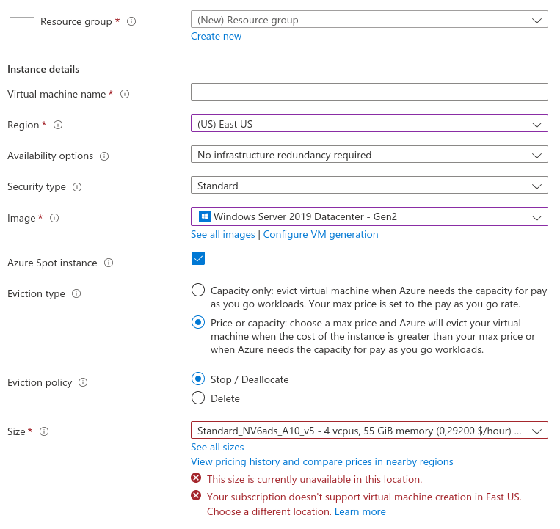The height and width of the screenshot is (529, 560).
Task: Show info for Availability options
Action: click(x=104, y=156)
